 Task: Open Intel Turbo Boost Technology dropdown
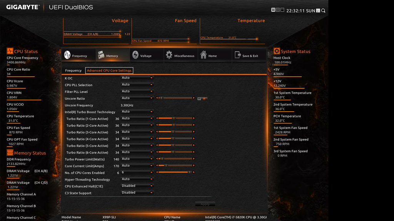137,112
